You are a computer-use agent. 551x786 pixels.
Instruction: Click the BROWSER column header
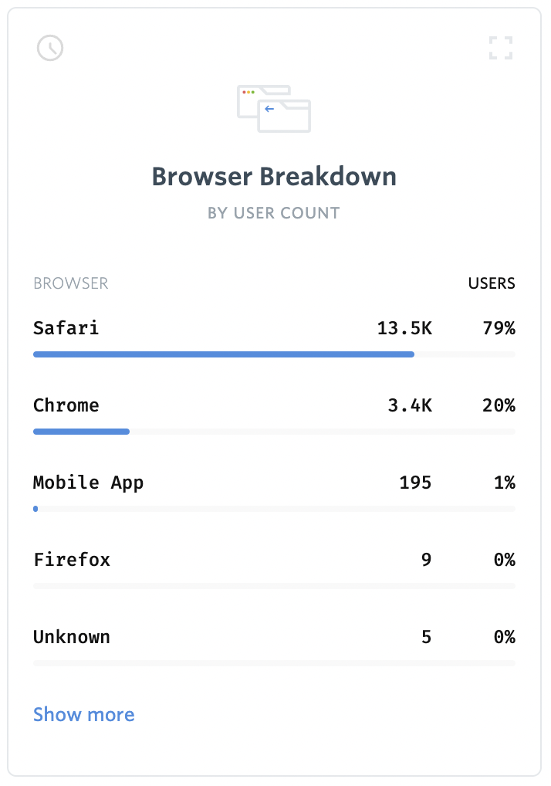[x=71, y=283]
